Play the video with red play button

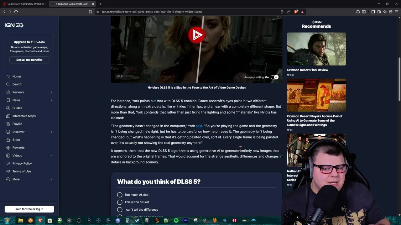coord(196,35)
